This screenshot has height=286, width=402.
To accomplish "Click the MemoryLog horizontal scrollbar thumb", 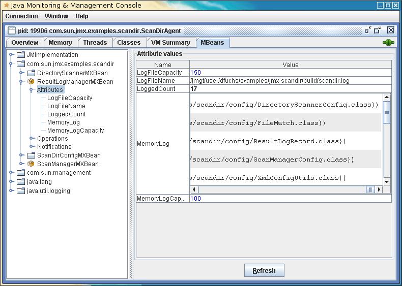I will click(x=371, y=189).
